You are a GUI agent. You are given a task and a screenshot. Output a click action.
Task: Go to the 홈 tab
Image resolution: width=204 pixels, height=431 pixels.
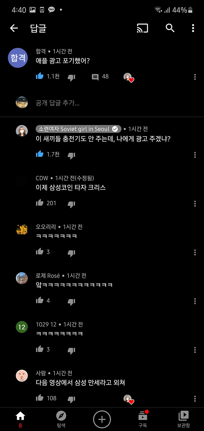(20, 419)
